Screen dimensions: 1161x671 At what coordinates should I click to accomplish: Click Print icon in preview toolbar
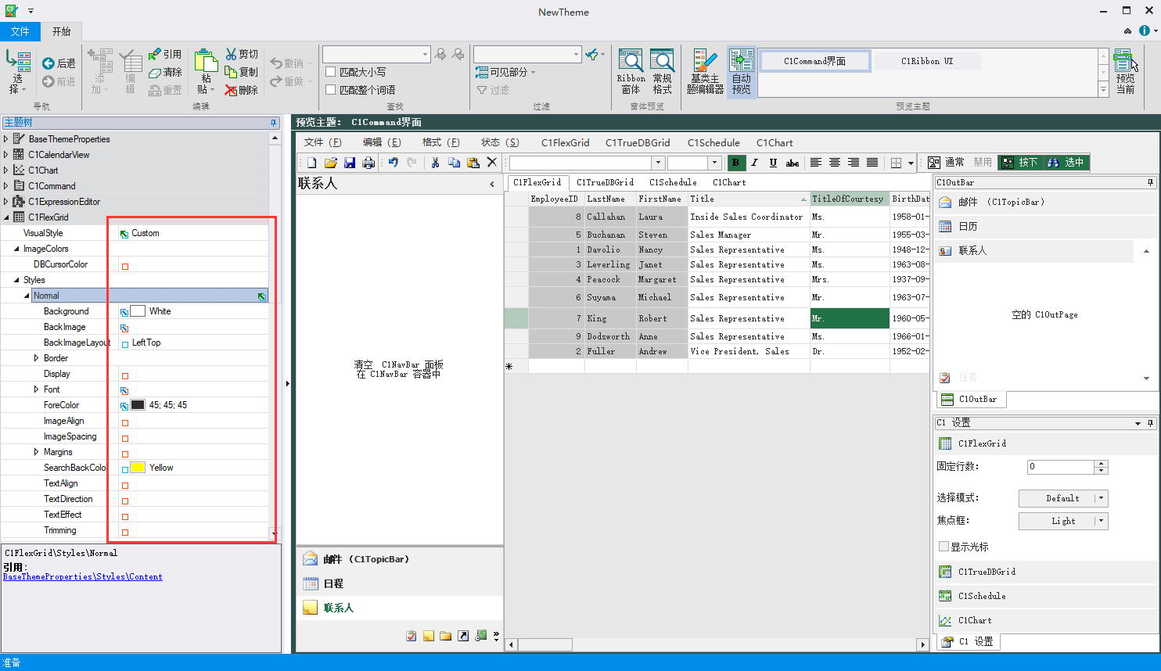click(368, 163)
